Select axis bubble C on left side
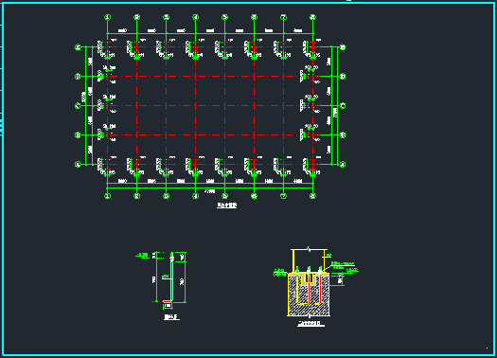497x358 pixels. point(78,106)
